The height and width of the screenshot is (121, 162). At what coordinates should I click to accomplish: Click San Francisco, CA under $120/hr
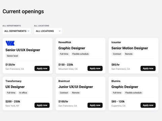[x=15, y=69]
